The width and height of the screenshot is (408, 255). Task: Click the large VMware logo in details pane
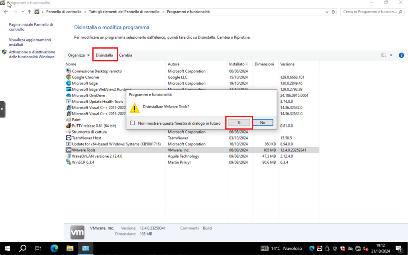(x=77, y=232)
